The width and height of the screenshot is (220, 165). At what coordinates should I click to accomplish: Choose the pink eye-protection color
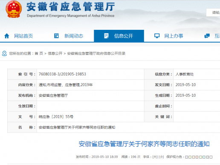coord(197,157)
